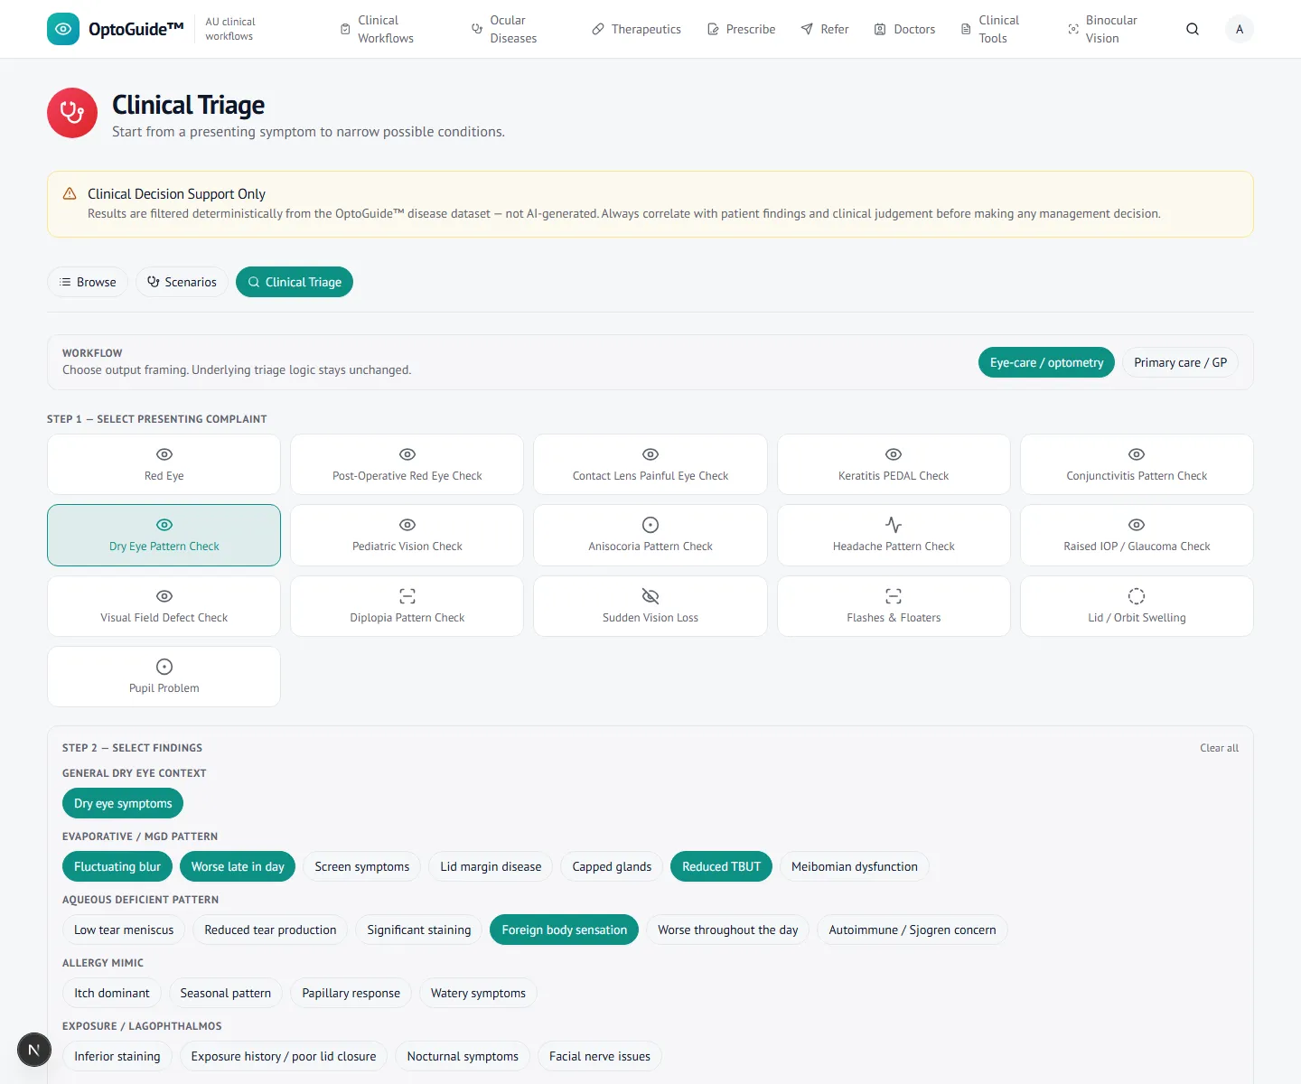Click the eye icon on Pediatric Vision Check

click(x=407, y=525)
